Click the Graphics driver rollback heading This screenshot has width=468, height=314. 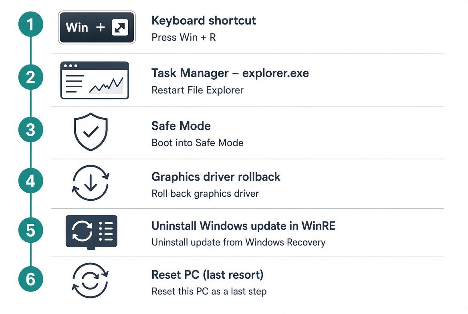(x=216, y=177)
